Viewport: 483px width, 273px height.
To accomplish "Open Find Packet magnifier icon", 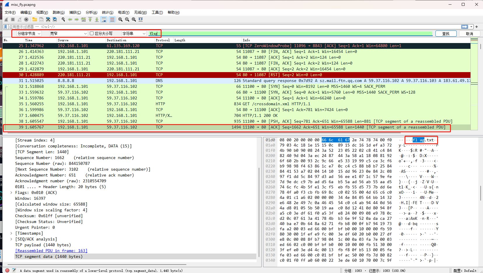I will 63,19.
